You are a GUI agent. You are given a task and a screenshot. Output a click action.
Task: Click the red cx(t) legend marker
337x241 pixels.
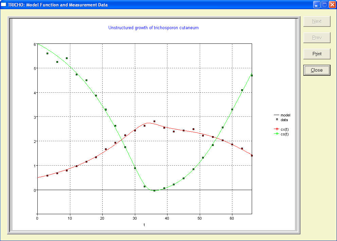point(277,129)
